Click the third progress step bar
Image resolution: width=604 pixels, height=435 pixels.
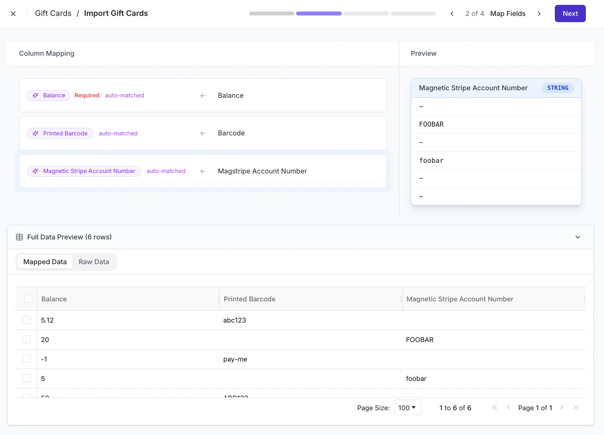click(366, 14)
